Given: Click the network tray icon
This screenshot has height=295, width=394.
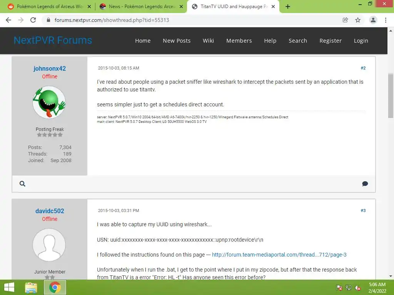Looking at the screenshot, I should pyautogui.click(x=349, y=287).
